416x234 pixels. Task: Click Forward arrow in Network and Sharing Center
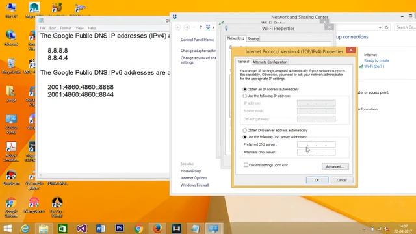pyautogui.click(x=187, y=27)
